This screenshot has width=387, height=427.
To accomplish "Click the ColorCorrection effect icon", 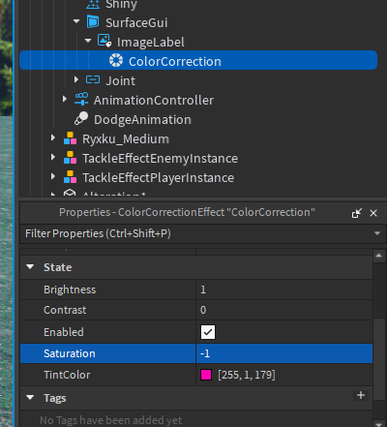I will pos(116,60).
